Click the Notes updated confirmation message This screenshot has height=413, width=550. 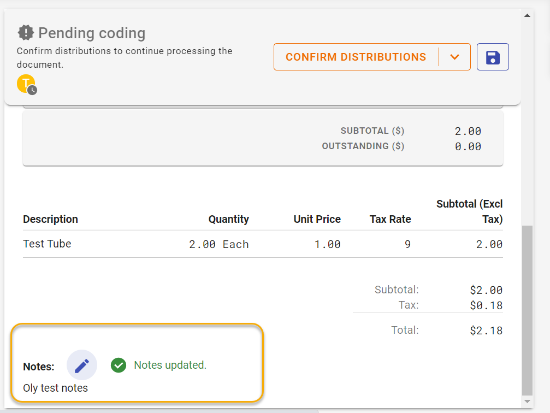170,365
